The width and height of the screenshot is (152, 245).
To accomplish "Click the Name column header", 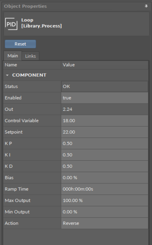I will click(32, 65).
